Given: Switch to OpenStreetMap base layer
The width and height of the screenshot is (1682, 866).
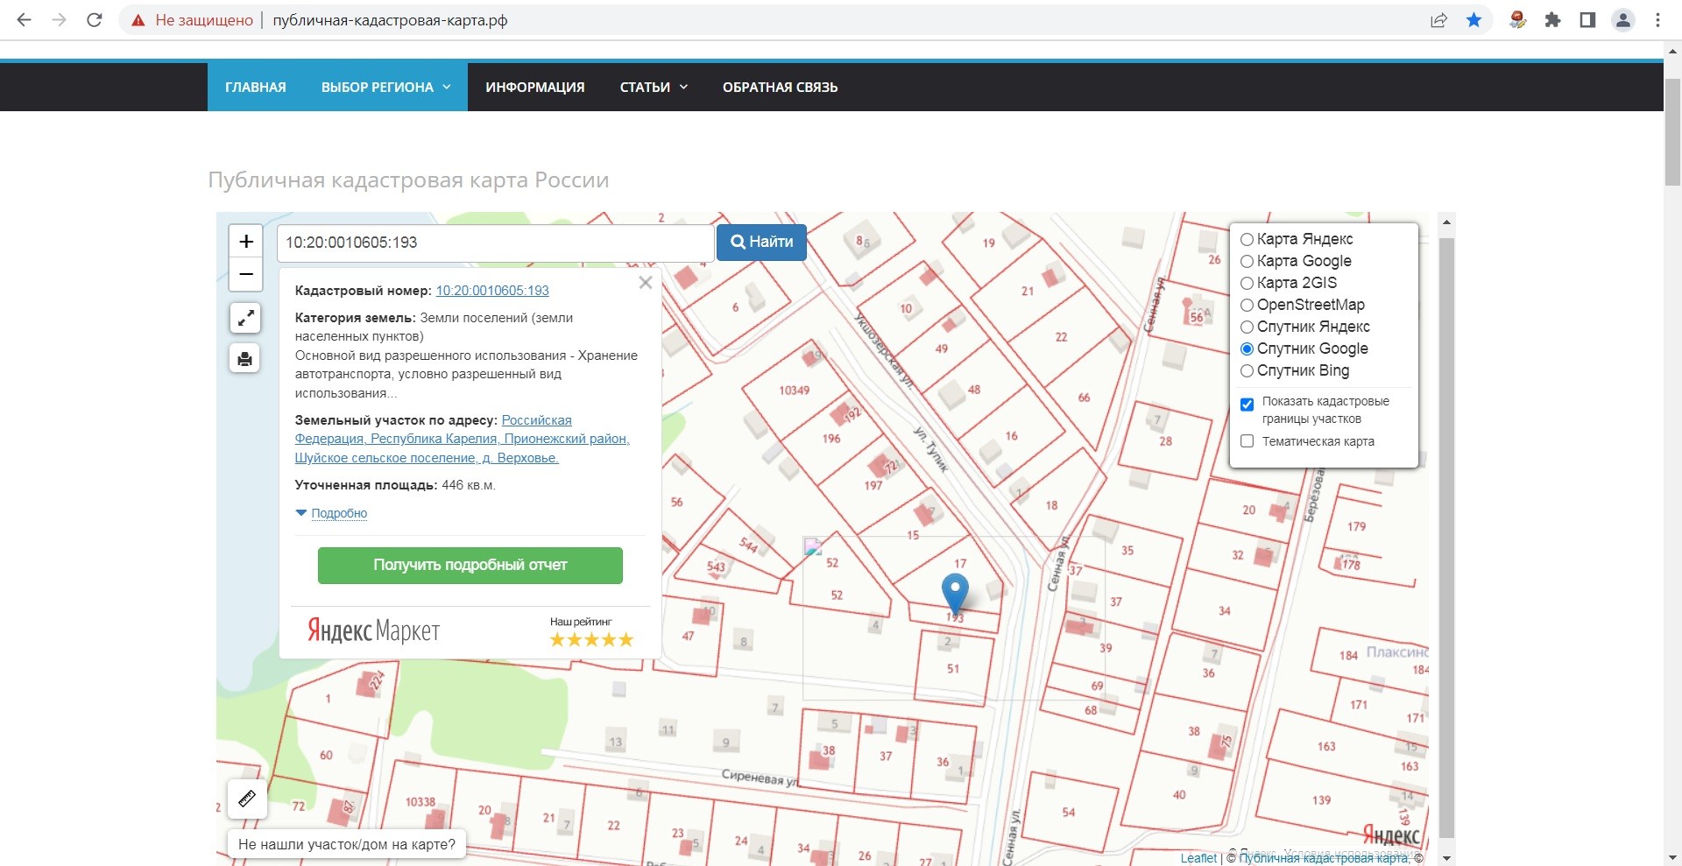Looking at the screenshot, I should tap(1247, 306).
